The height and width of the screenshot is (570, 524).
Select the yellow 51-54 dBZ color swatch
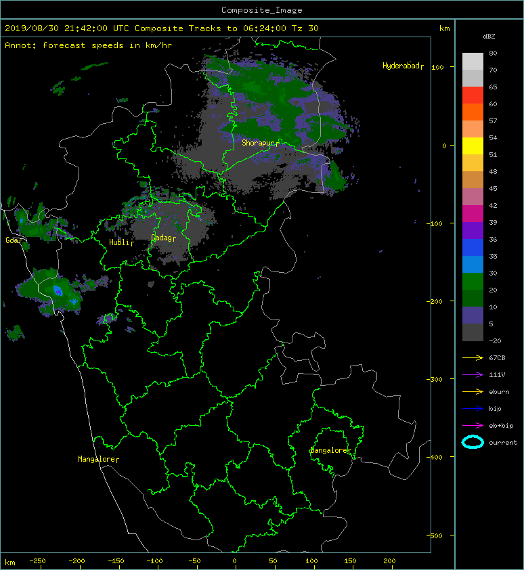(x=473, y=146)
